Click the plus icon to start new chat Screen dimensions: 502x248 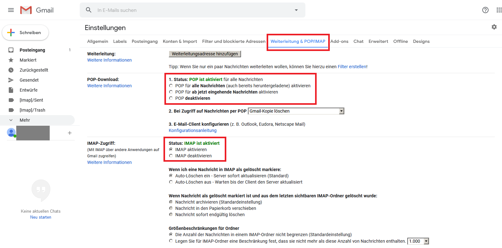(70, 133)
